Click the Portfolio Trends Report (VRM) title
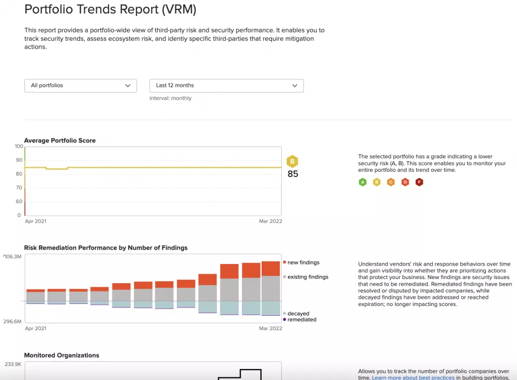This screenshot has height=380, width=517. (x=111, y=9)
